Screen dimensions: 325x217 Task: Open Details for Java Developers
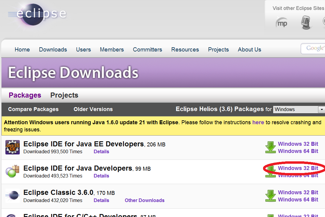(101, 176)
